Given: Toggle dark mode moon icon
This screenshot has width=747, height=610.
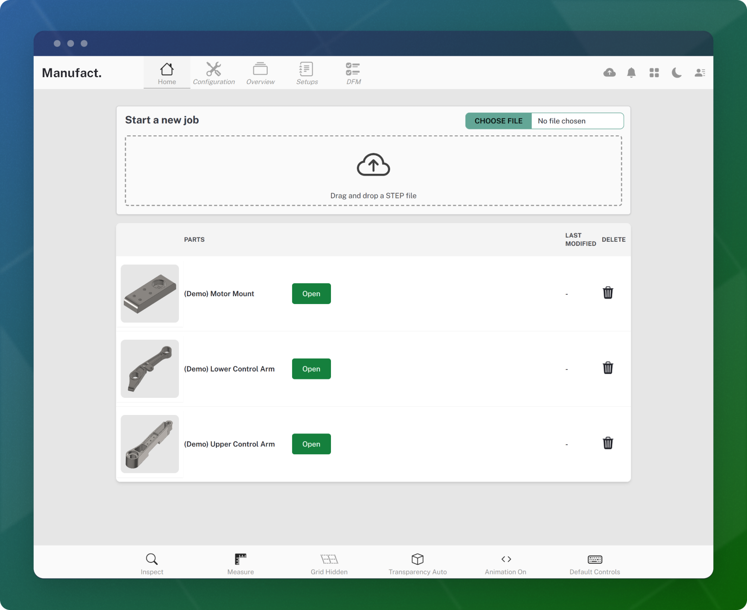Looking at the screenshot, I should pos(677,73).
